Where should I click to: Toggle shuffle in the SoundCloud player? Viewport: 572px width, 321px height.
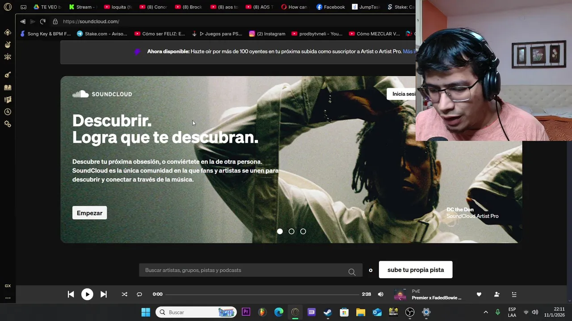(x=124, y=294)
